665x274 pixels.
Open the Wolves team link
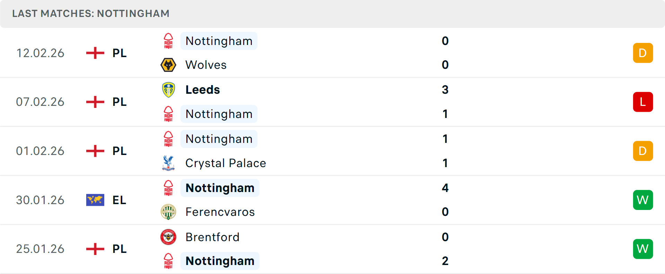(x=206, y=65)
